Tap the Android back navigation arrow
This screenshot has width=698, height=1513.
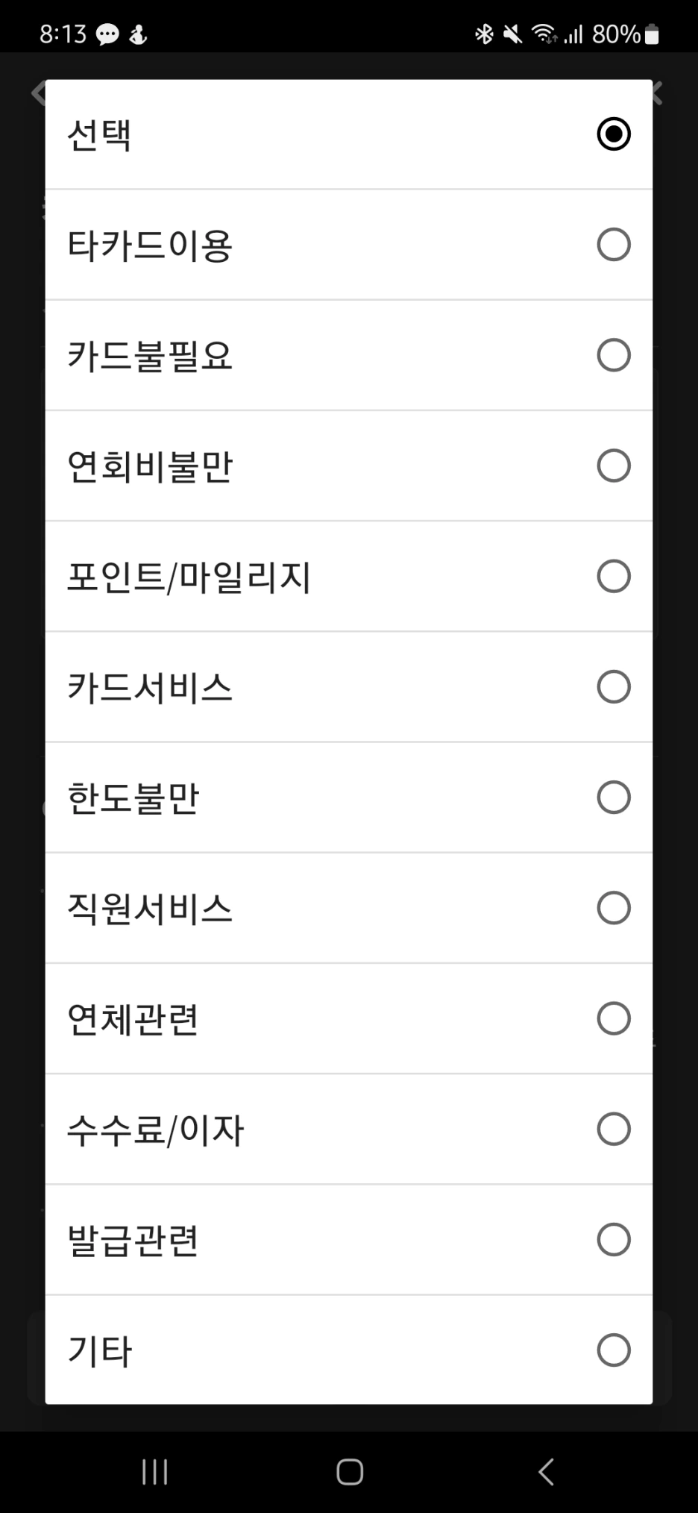tap(546, 1472)
